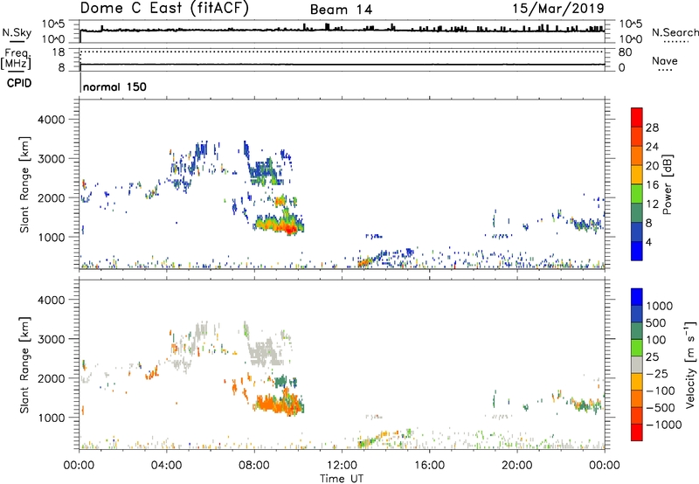Click the 'N.Sky' legend label

(x=17, y=32)
